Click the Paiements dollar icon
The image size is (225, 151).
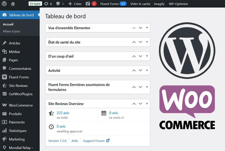4,122
